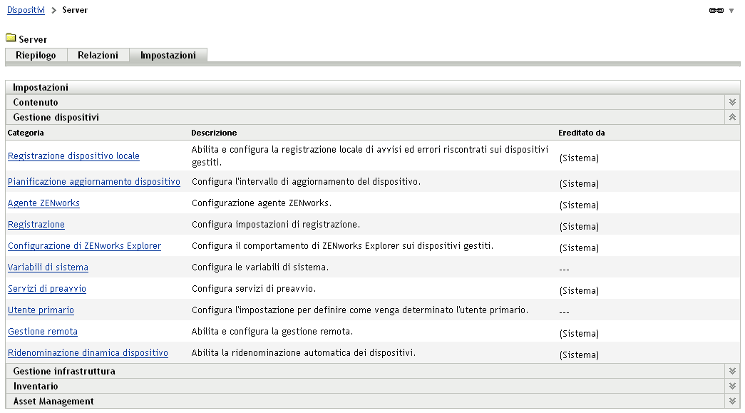
Task: Expand the Contenuto section
Action: [731, 102]
